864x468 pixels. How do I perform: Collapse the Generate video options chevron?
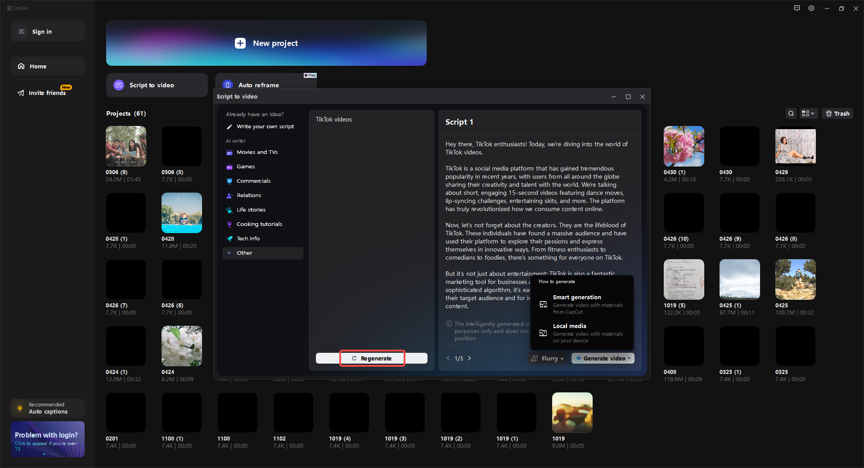point(629,358)
